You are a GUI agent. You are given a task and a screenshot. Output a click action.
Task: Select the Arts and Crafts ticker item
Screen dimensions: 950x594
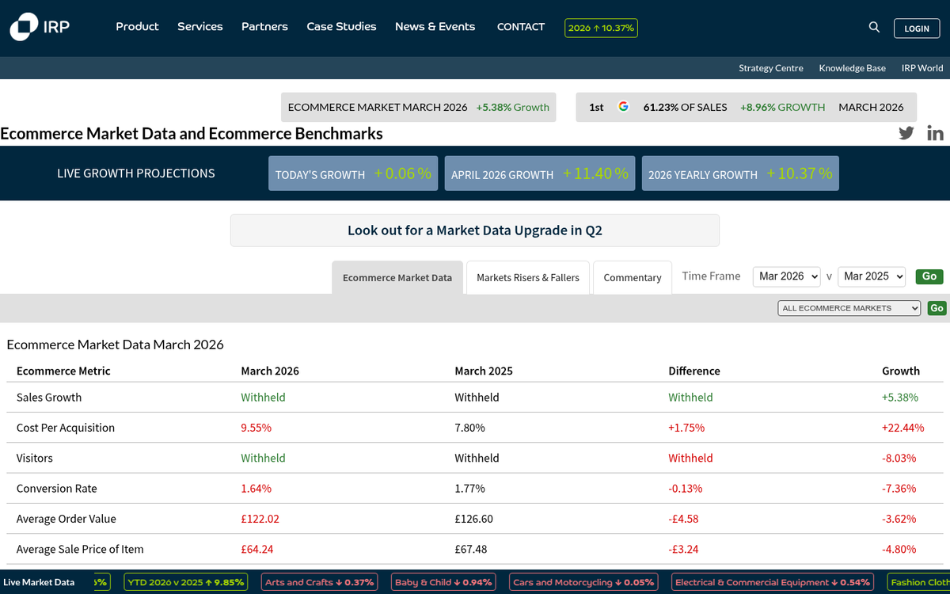319,581
